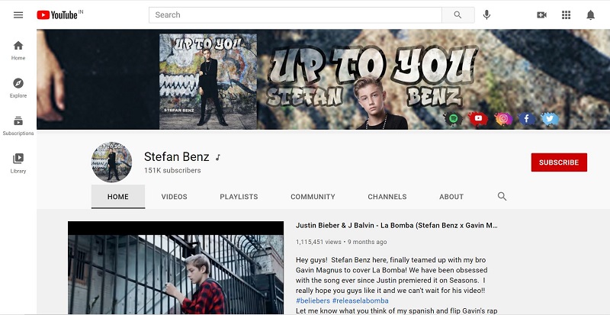Click the #beliebers hashtag

coord(313,301)
